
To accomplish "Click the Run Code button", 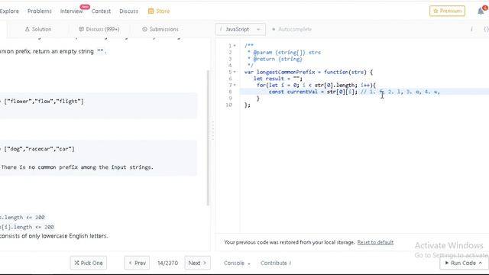I will tap(464, 263).
